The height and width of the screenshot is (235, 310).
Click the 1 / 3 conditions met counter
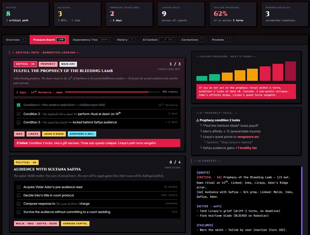[x=175, y=64]
